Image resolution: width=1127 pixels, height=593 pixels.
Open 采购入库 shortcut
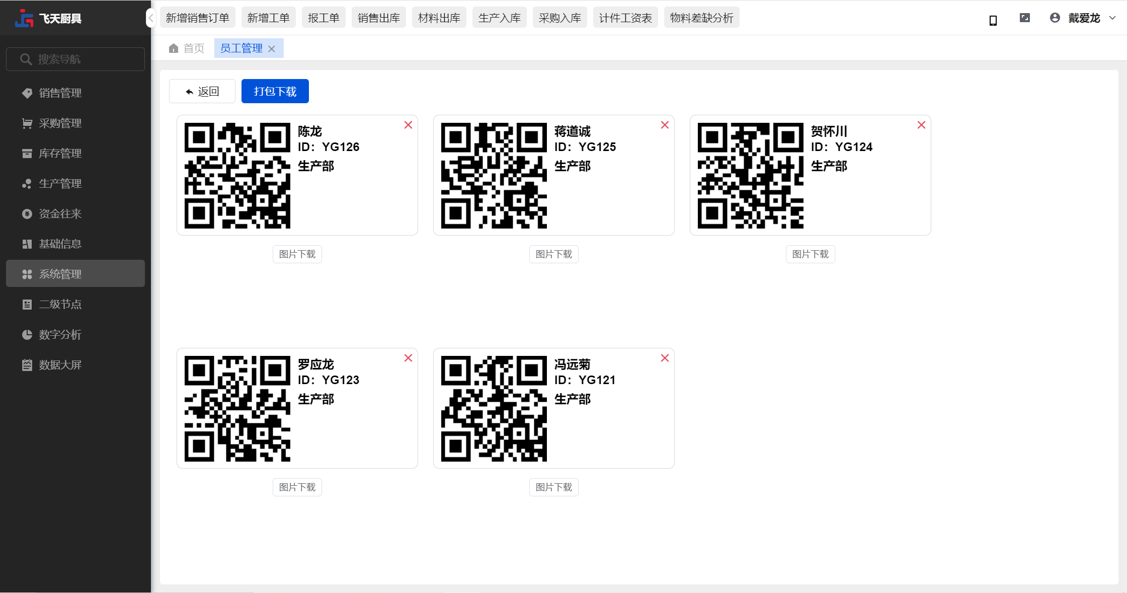tap(560, 18)
